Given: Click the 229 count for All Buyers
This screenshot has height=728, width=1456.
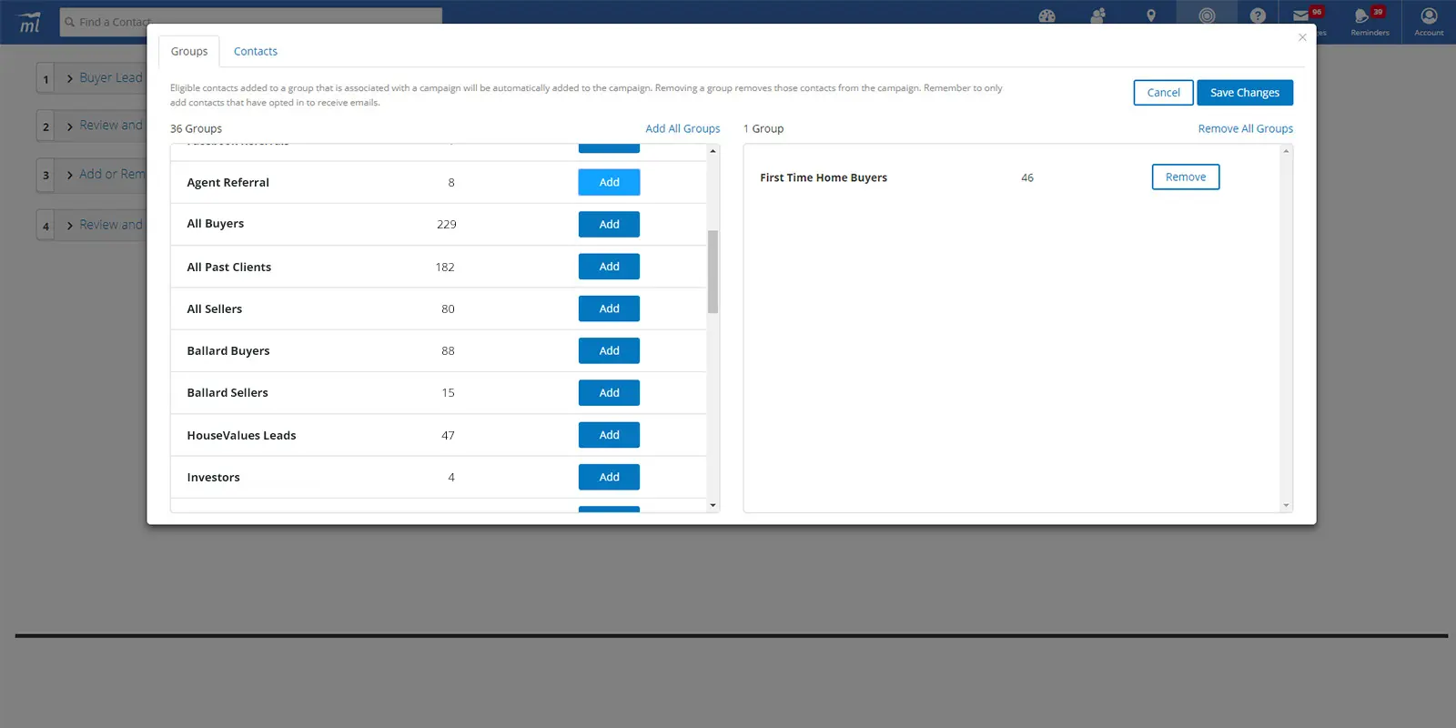Looking at the screenshot, I should click(446, 224).
